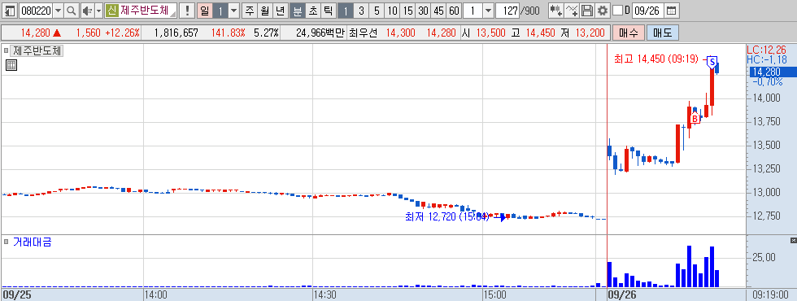
Task: Open chart settings gear icon
Action: tap(603, 10)
